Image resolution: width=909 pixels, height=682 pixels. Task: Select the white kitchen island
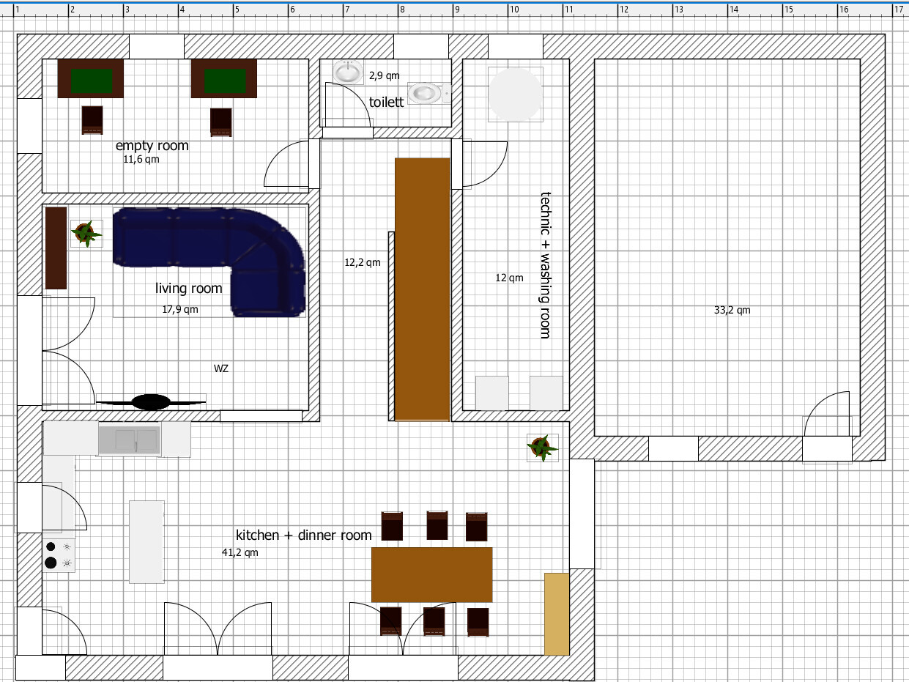coord(146,541)
